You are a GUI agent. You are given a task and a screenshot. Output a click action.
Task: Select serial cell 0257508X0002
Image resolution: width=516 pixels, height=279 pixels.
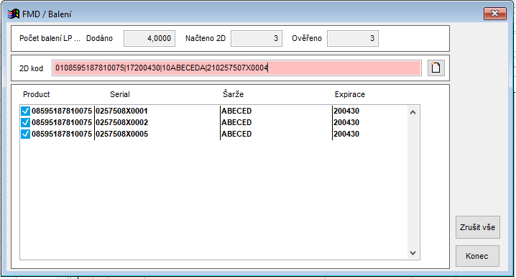[x=121, y=122]
